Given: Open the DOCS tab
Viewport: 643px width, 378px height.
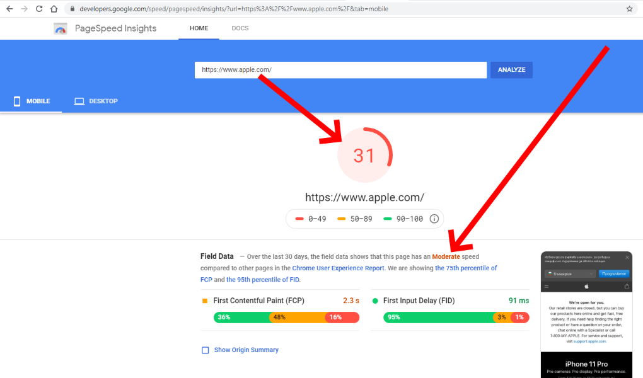Looking at the screenshot, I should pos(240,28).
